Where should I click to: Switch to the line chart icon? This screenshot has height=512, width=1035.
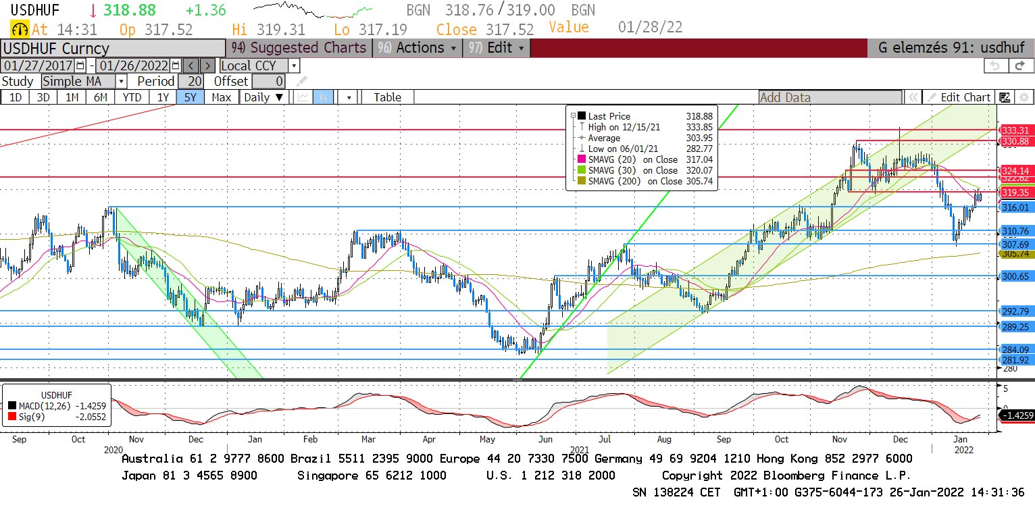[303, 97]
